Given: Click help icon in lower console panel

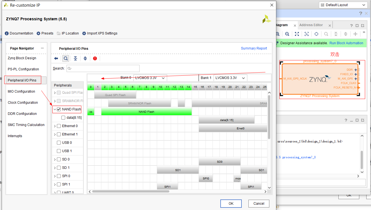Looking at the screenshot, I should [346, 120].
